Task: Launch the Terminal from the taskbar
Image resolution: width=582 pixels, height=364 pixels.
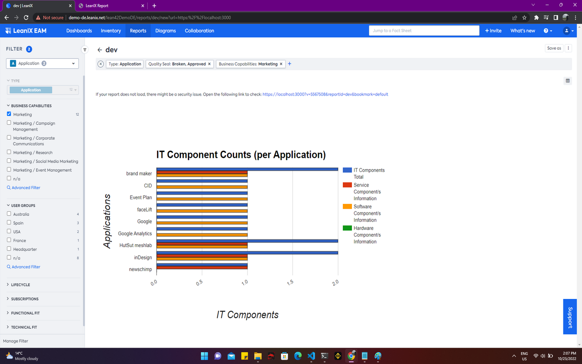Action: pyautogui.click(x=325, y=356)
